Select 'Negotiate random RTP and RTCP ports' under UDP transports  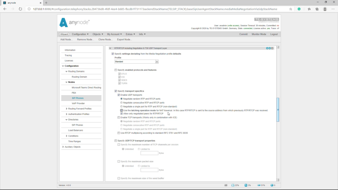(121, 99)
